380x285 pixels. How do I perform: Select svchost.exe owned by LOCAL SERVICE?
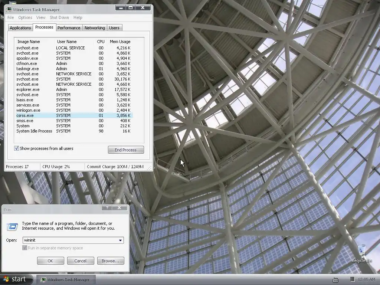73,48
